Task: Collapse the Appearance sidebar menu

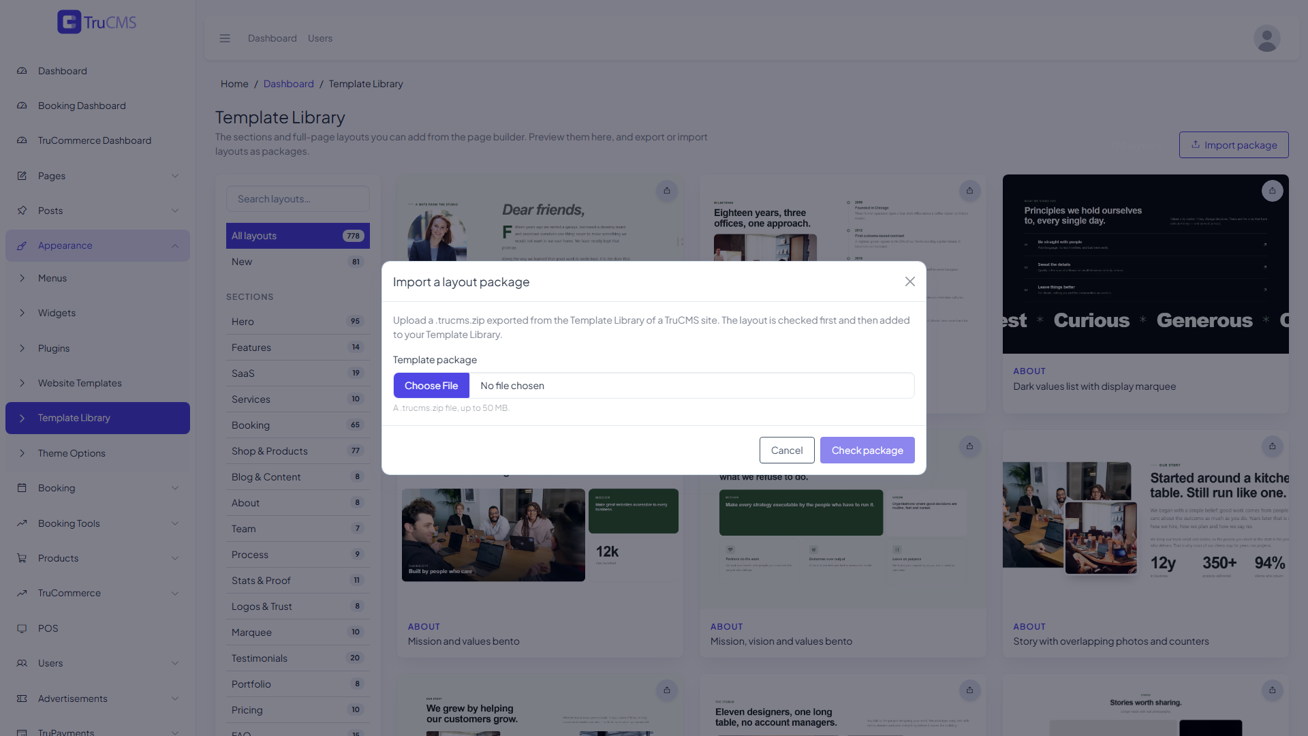Action: [x=175, y=245]
